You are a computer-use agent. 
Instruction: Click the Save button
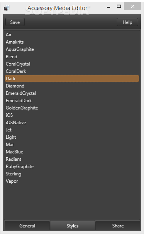pos(15,22)
